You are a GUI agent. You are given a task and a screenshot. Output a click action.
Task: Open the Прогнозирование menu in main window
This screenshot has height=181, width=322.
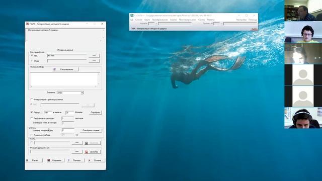pos(188,20)
